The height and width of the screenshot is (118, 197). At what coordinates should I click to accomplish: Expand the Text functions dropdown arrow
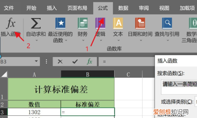[x=119, y=40]
